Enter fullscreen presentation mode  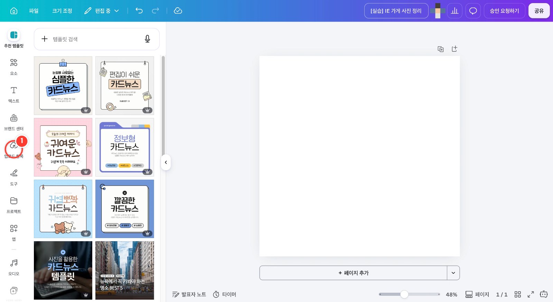pos(531,294)
